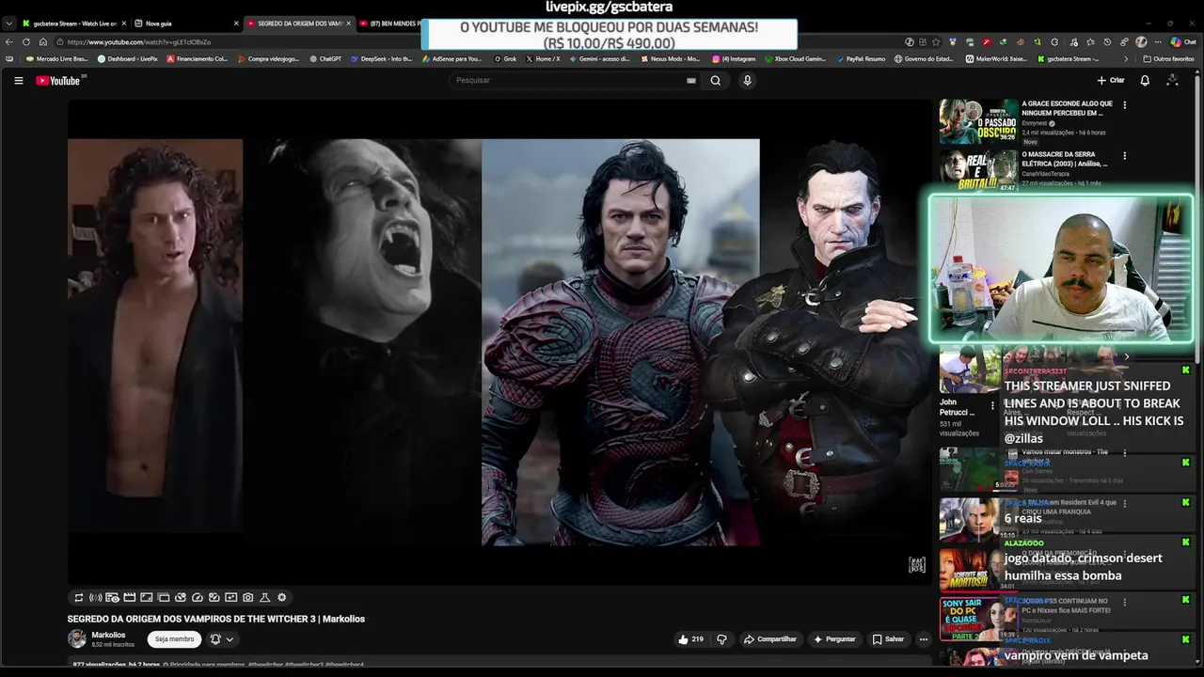This screenshot has width=1204, height=677.
Task: Open browser history clock icon
Action: tap(1107, 42)
